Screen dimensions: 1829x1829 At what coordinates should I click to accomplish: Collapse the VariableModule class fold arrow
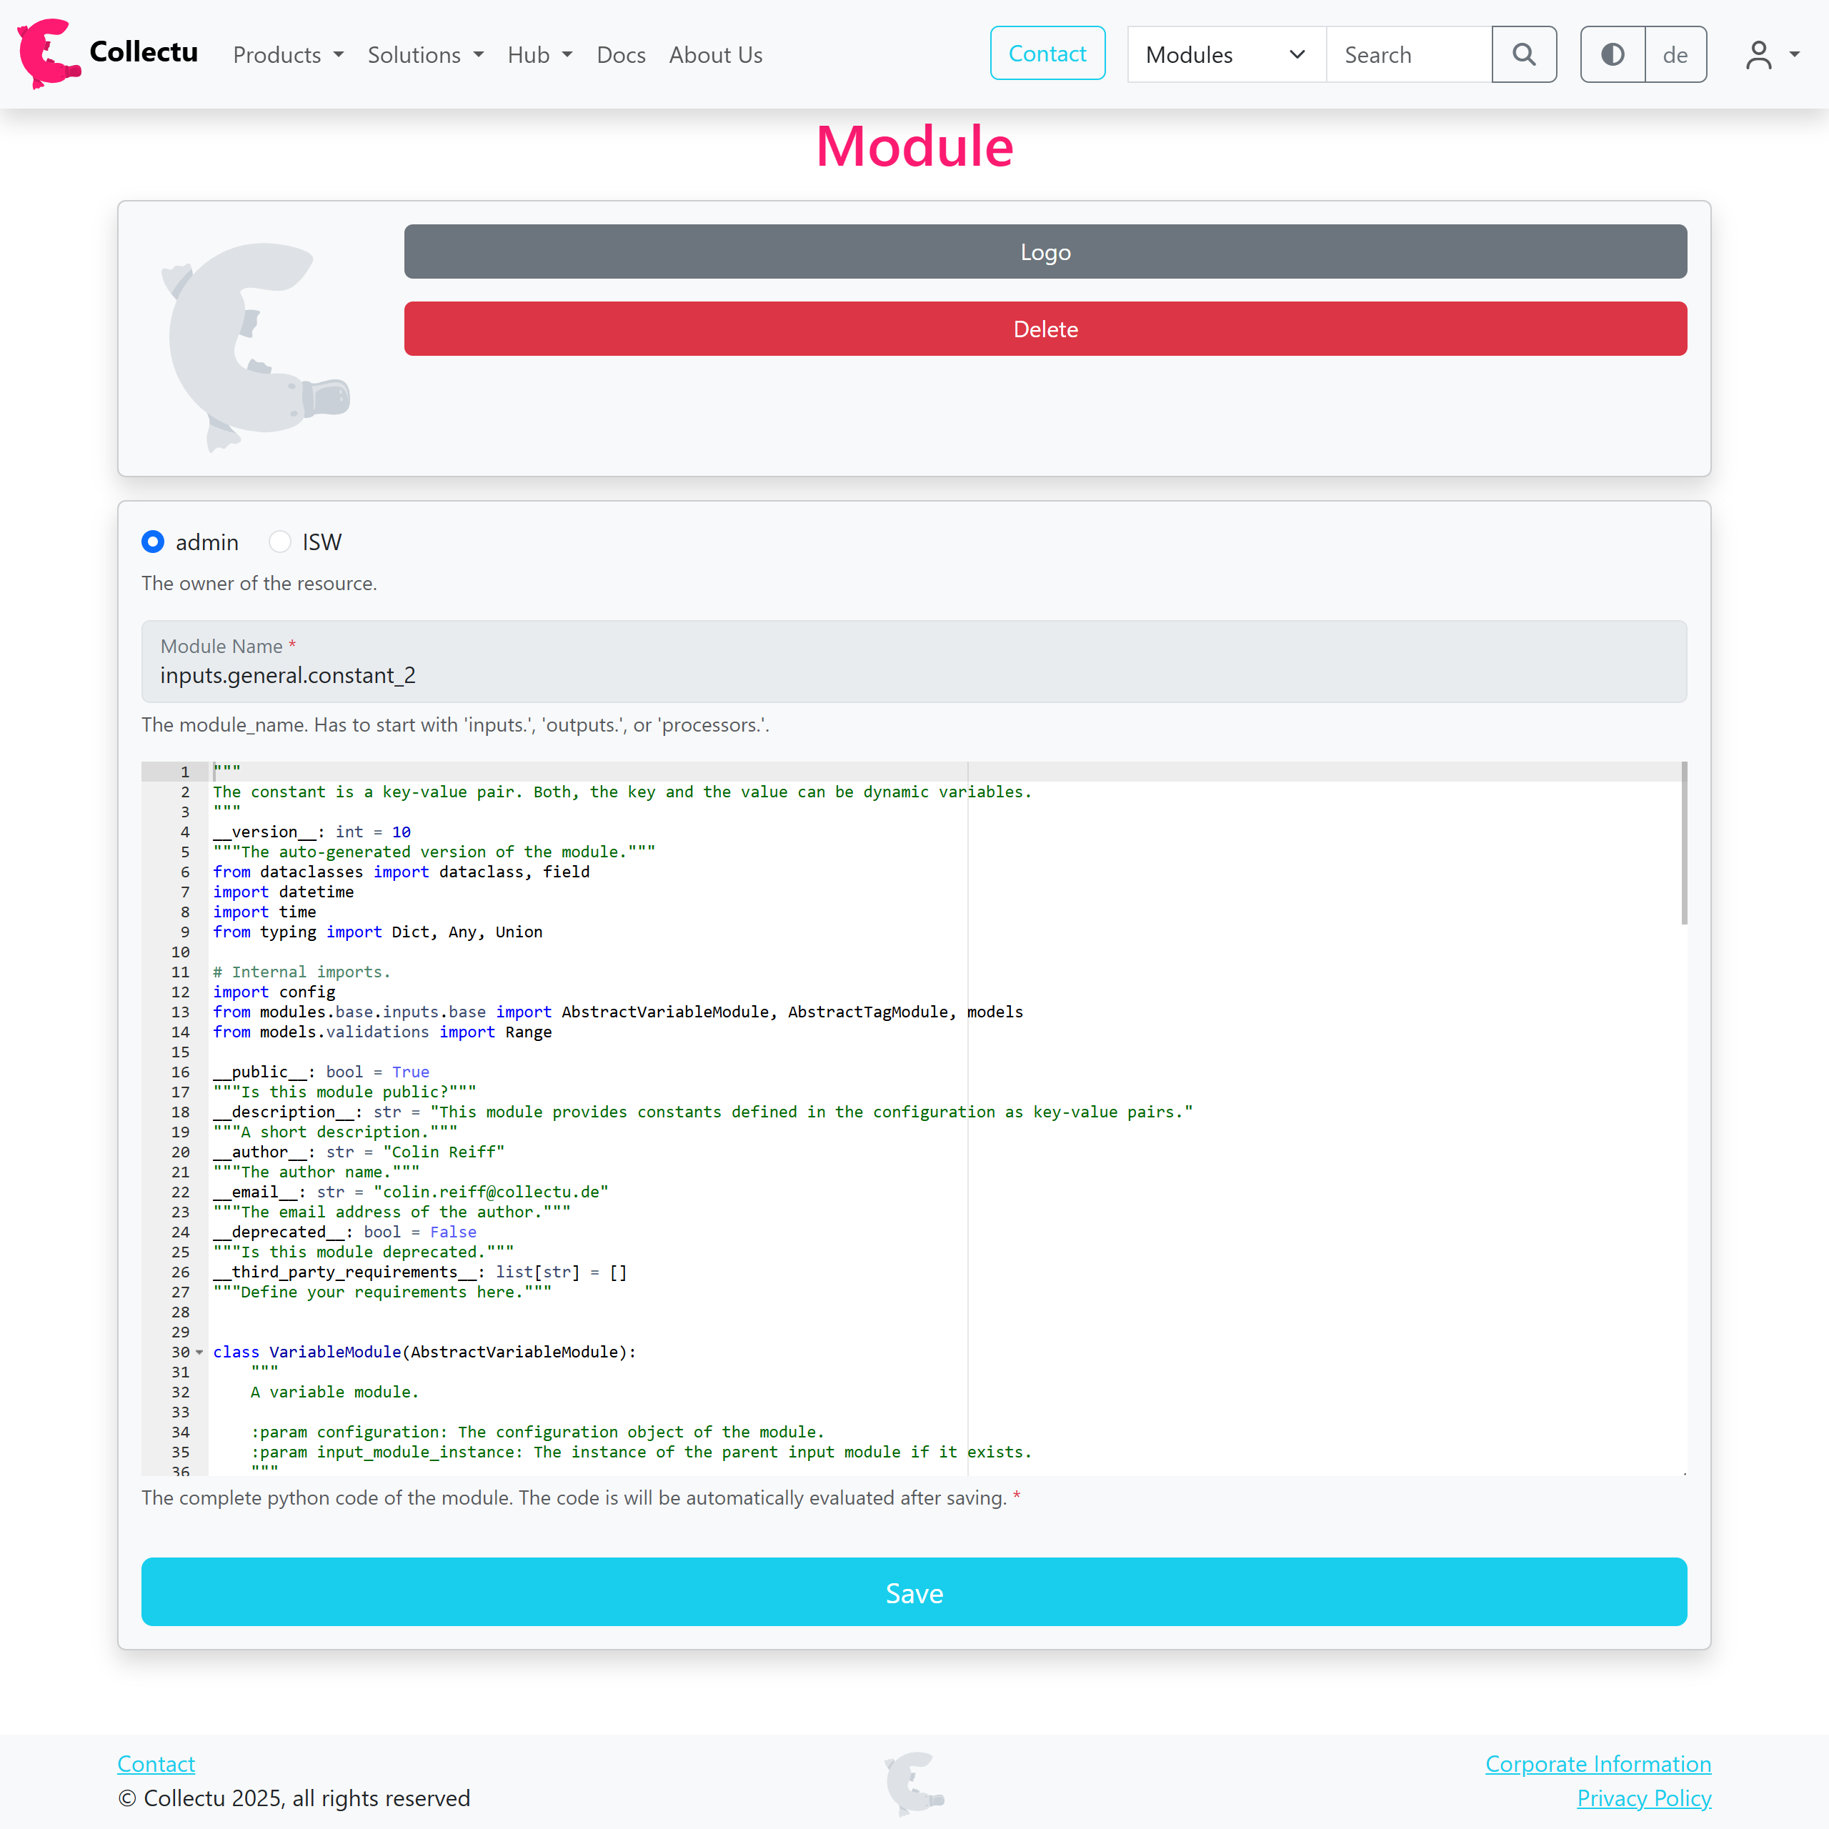pos(199,1352)
